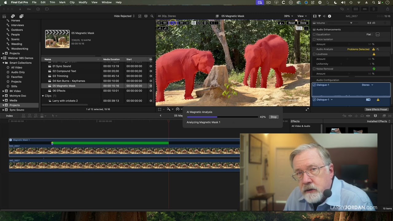Open the Mark menu
The height and width of the screenshot is (221, 393).
coord(62,2)
